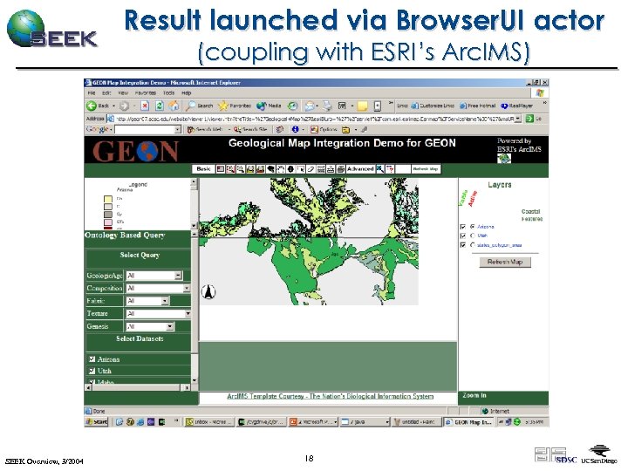
Task: Open the Google search box dropdown
Action: [178, 129]
